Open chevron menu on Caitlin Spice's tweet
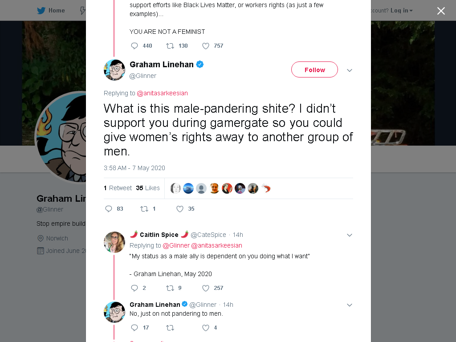 coord(350,235)
